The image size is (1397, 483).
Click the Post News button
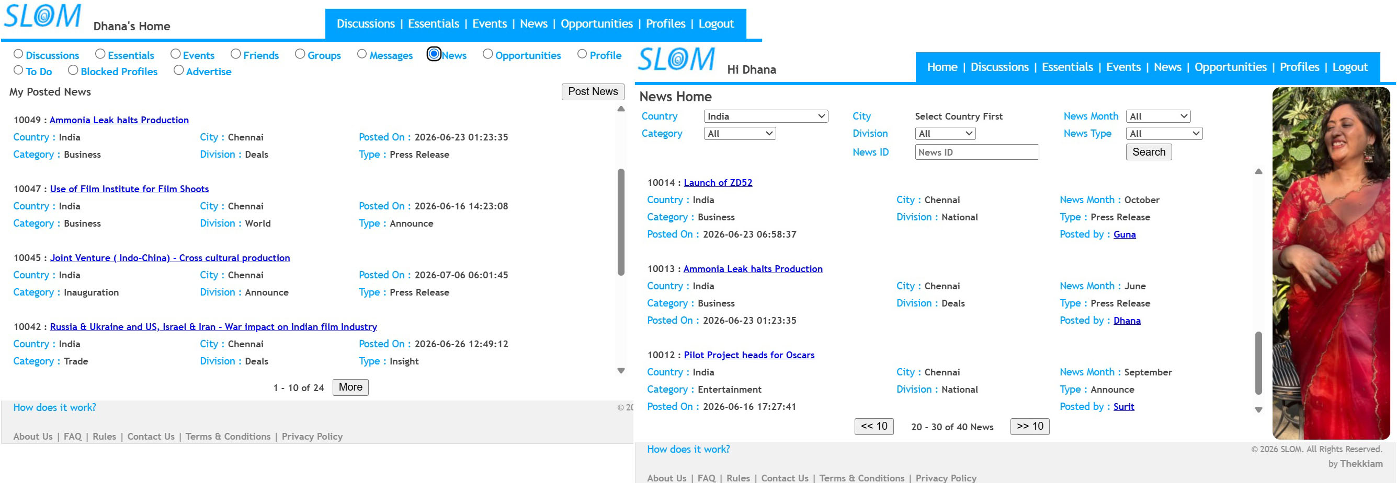click(593, 92)
